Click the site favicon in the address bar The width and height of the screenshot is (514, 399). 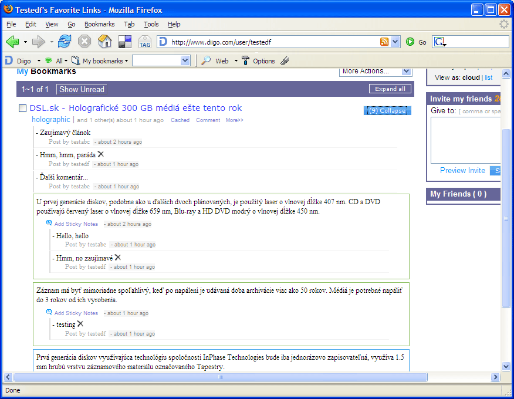coord(163,42)
